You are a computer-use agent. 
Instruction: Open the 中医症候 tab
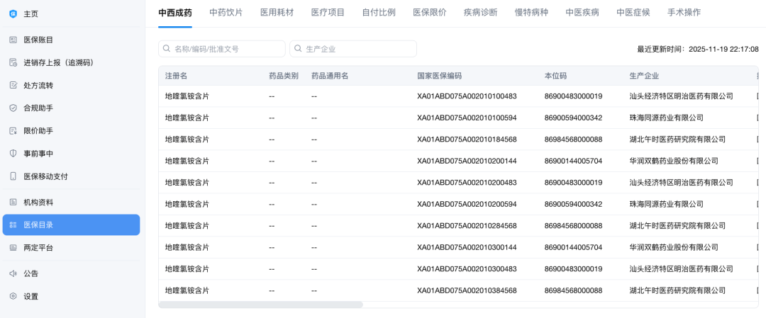[x=633, y=13]
